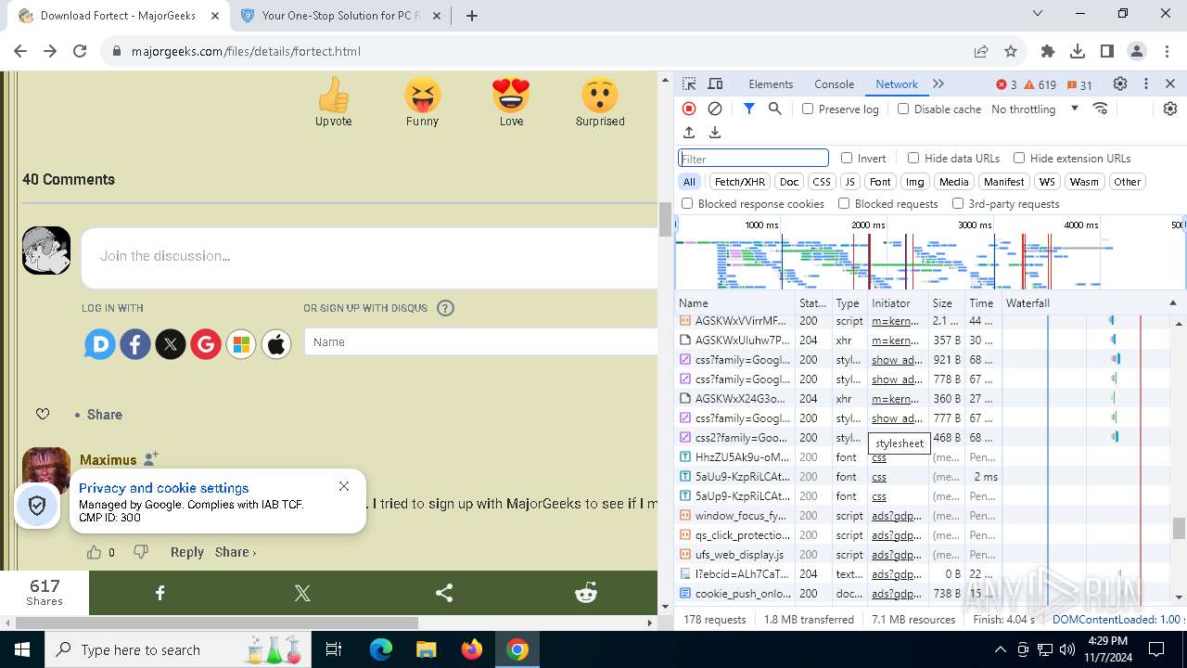Enable Preserve log checkbox
The image size is (1187, 668).
pyautogui.click(x=808, y=109)
